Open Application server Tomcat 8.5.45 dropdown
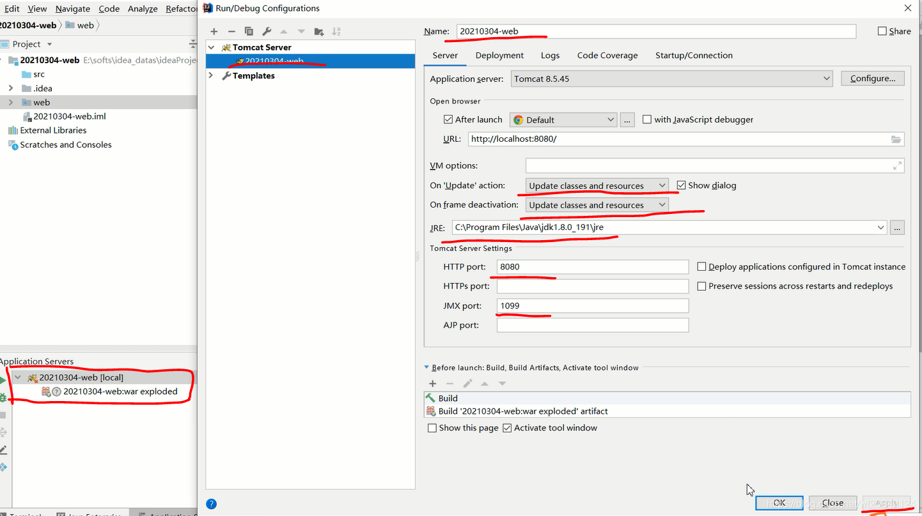Image resolution: width=922 pixels, height=516 pixels. tap(671, 79)
